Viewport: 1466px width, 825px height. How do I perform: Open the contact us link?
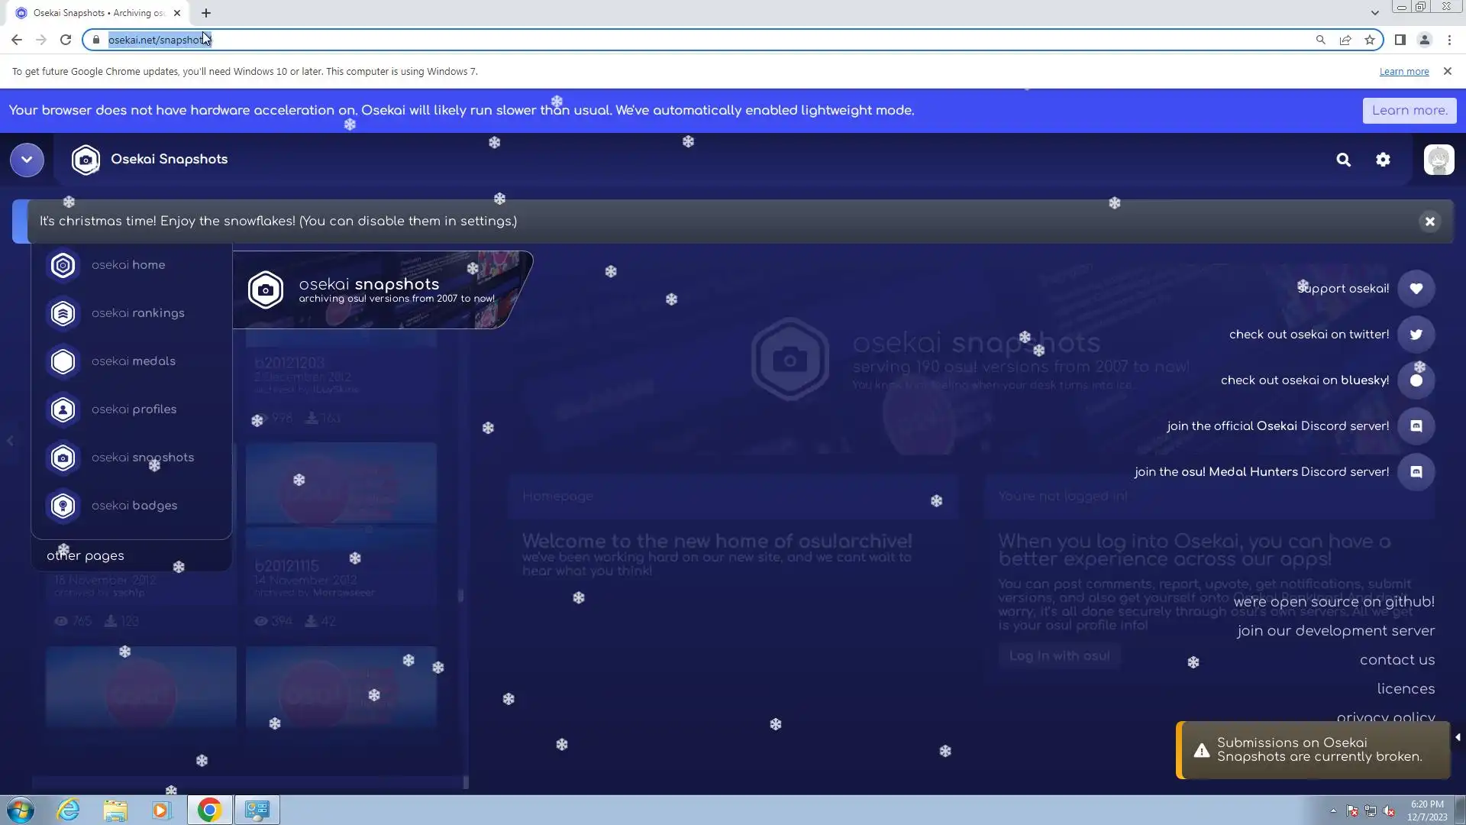pyautogui.click(x=1397, y=660)
